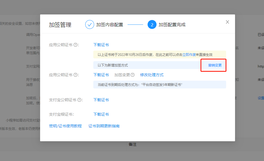Screen dimensions: 264x161
Task: Close the 加签管理 dialog
Action: click(228, 22)
